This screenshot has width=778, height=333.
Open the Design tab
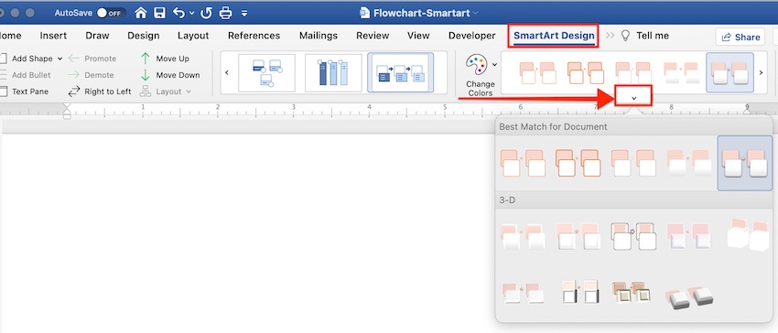click(x=144, y=36)
